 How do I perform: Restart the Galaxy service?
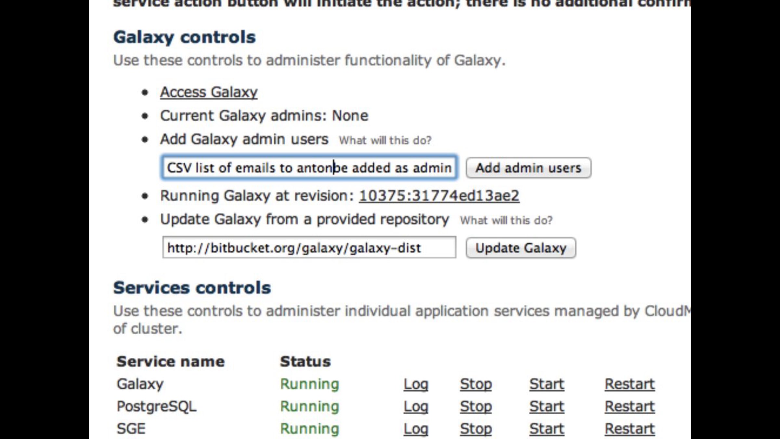coord(630,384)
